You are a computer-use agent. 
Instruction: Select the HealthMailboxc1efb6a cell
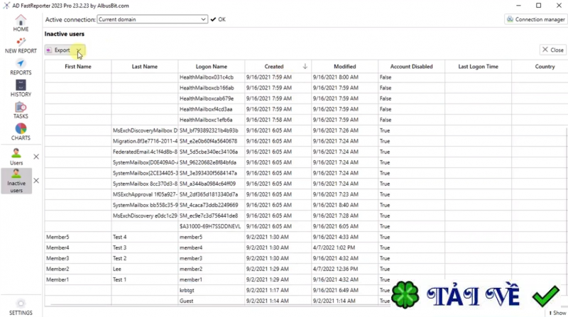pyautogui.click(x=211, y=120)
